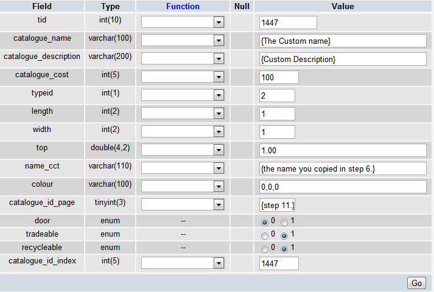Screen dimensions: 434x292
Task: Select tradeable option 1
Action: tap(284, 235)
